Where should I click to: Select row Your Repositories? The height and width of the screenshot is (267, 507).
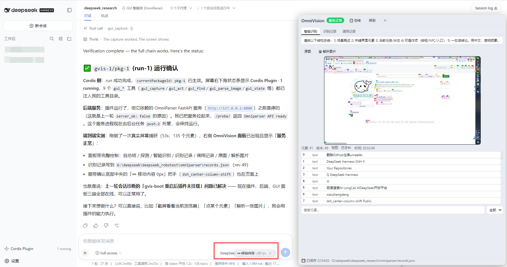[401, 168]
